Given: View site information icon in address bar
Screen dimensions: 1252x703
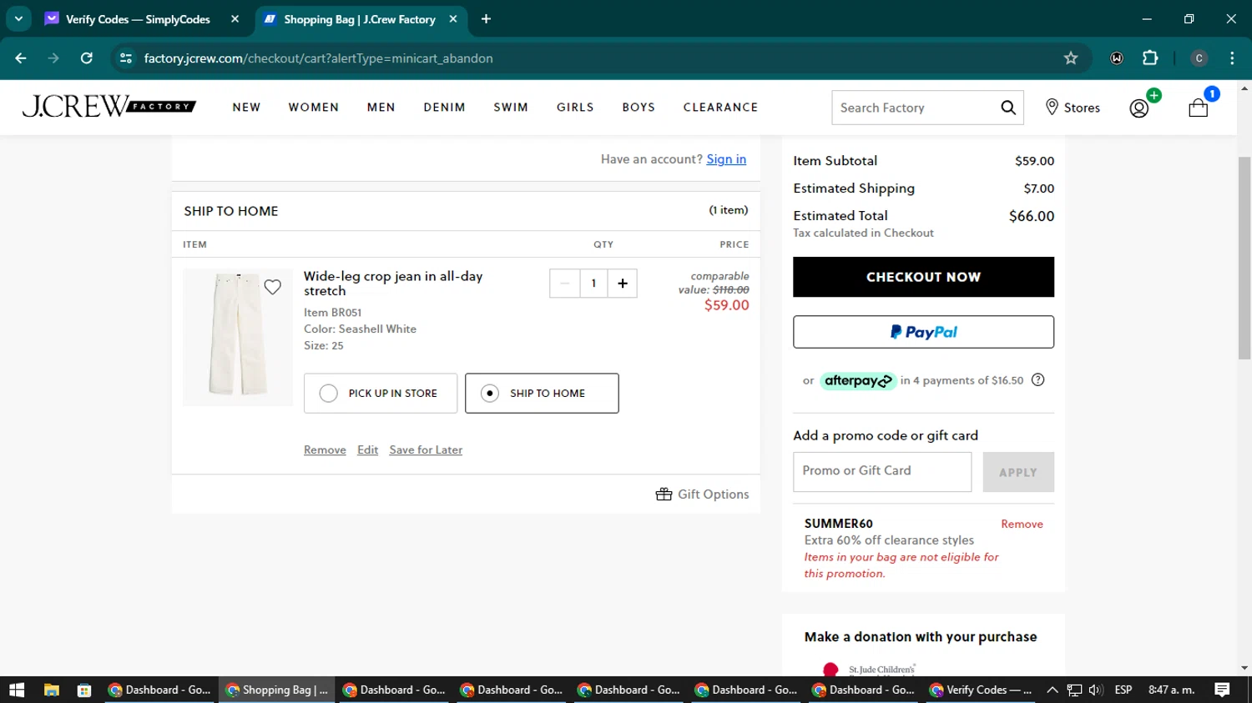Looking at the screenshot, I should [x=126, y=58].
